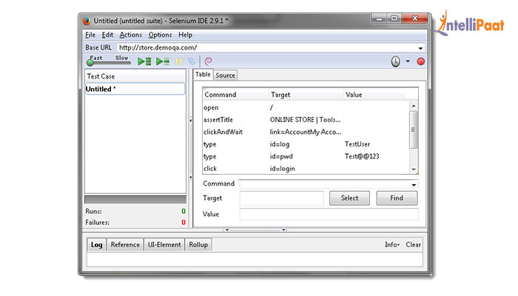Apply rollup rules with the swirl icon
This screenshot has width=518, height=296.
pos(208,61)
